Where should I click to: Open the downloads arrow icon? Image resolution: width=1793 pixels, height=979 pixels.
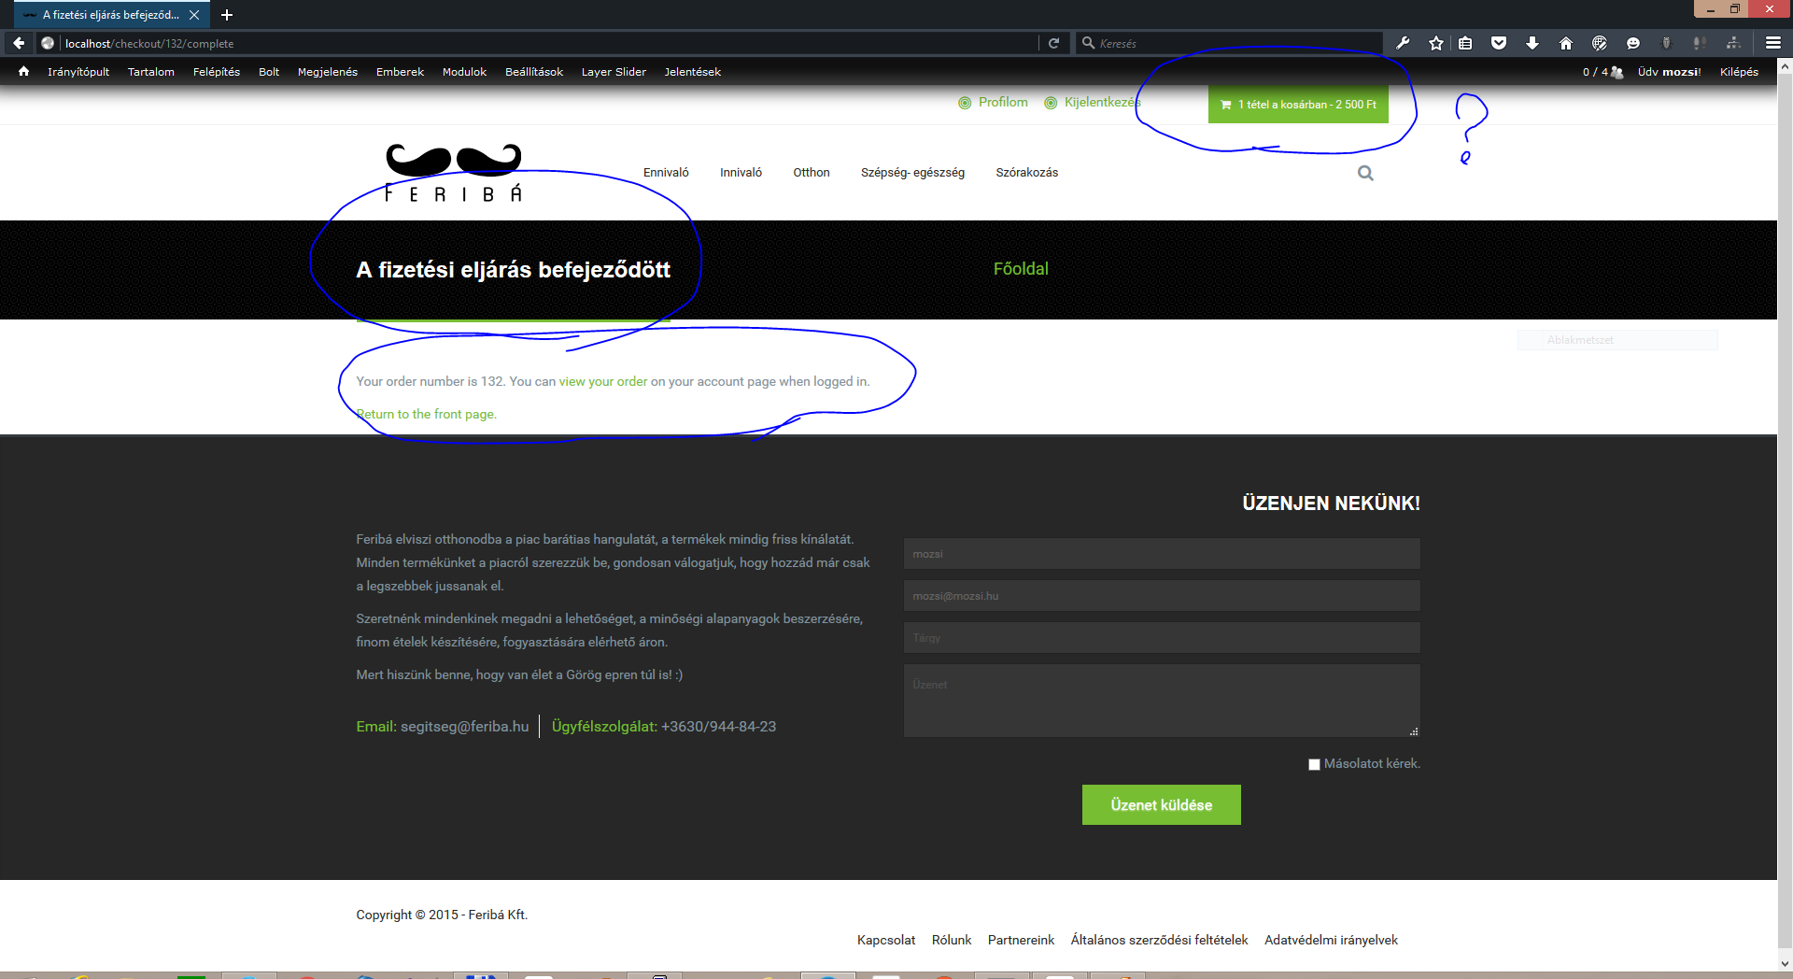pos(1532,43)
